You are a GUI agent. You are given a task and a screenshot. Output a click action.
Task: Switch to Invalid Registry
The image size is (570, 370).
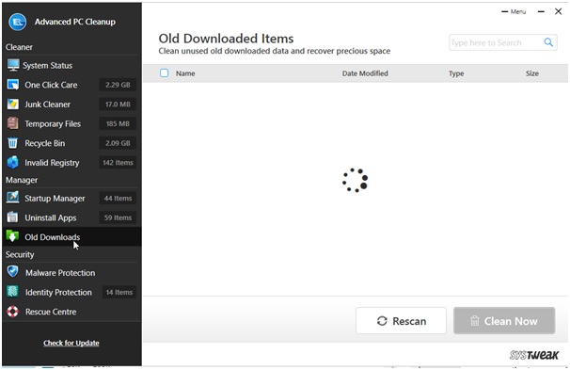(52, 163)
